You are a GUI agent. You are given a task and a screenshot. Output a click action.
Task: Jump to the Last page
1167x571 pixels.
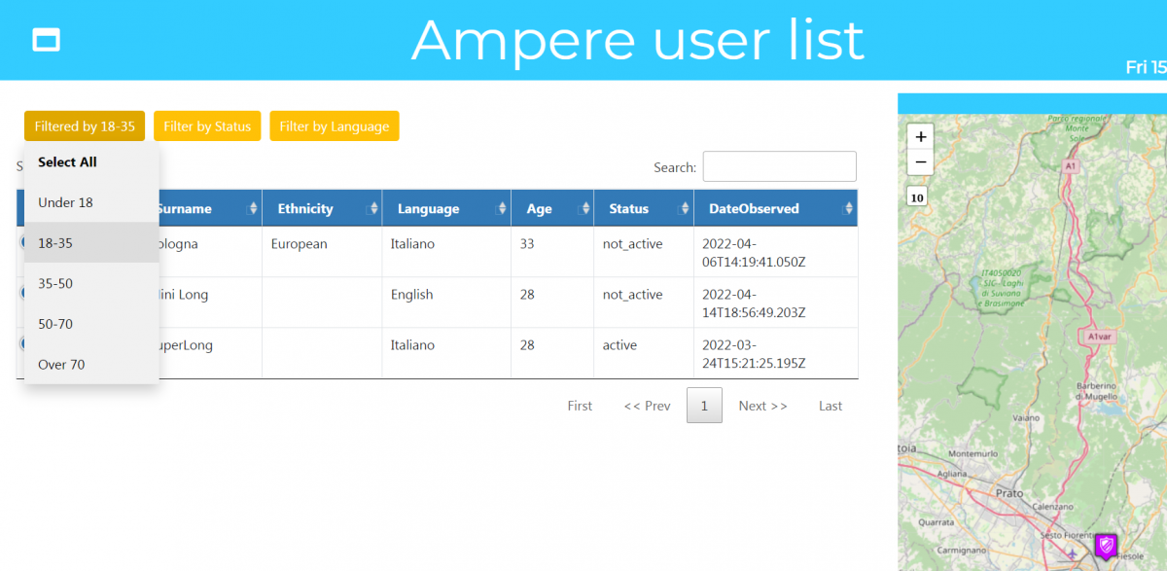point(831,406)
